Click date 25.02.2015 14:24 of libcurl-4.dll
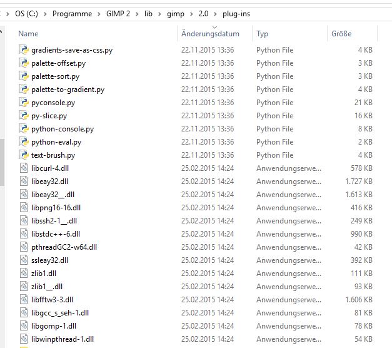 [x=208, y=168]
